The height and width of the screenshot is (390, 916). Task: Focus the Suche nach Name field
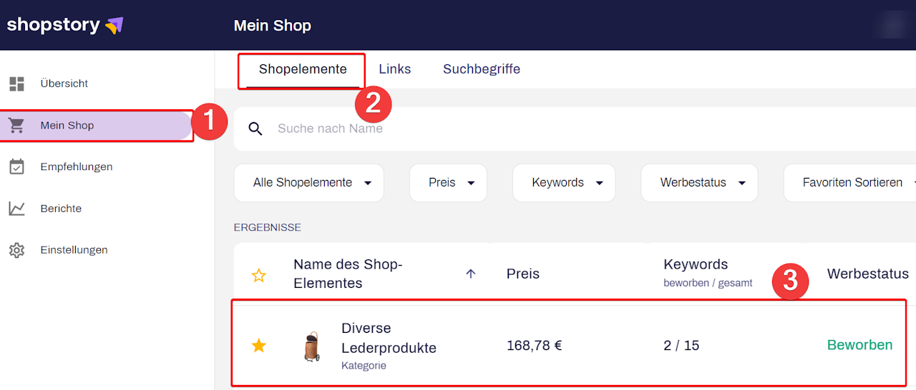point(501,129)
